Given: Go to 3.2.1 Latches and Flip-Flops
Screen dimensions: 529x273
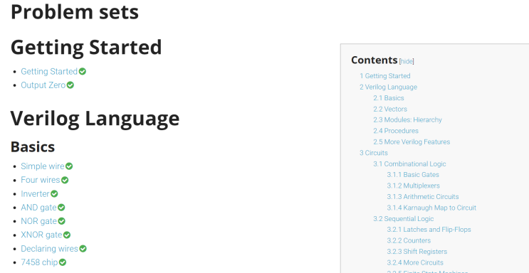Looking at the screenshot, I should click(x=429, y=230).
